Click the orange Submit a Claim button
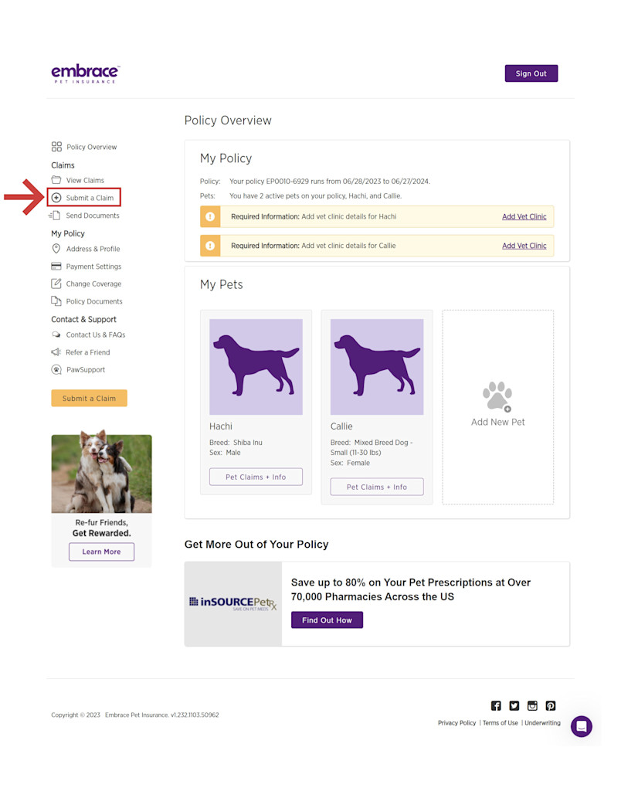The height and width of the screenshot is (798, 621). [x=89, y=399]
